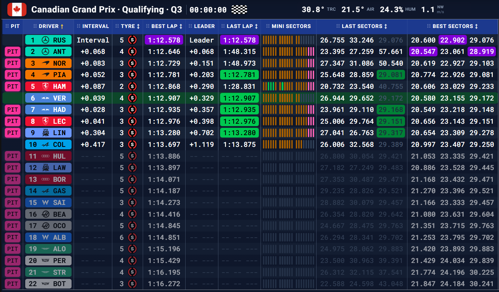Click the mini sectors bar for HAM

pos(289,86)
